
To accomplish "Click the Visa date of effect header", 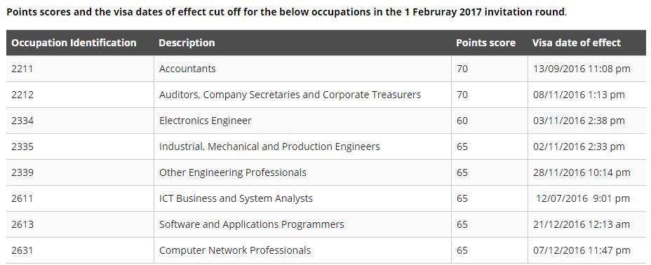I will click(576, 43).
